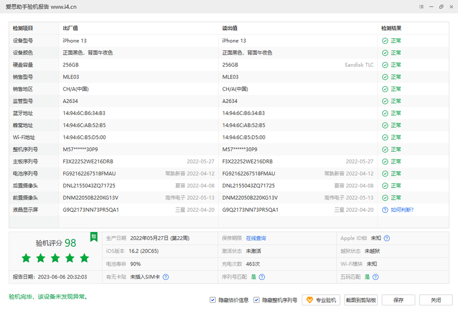Select the 出厂值 cell iPhone 13

[x=75, y=41]
